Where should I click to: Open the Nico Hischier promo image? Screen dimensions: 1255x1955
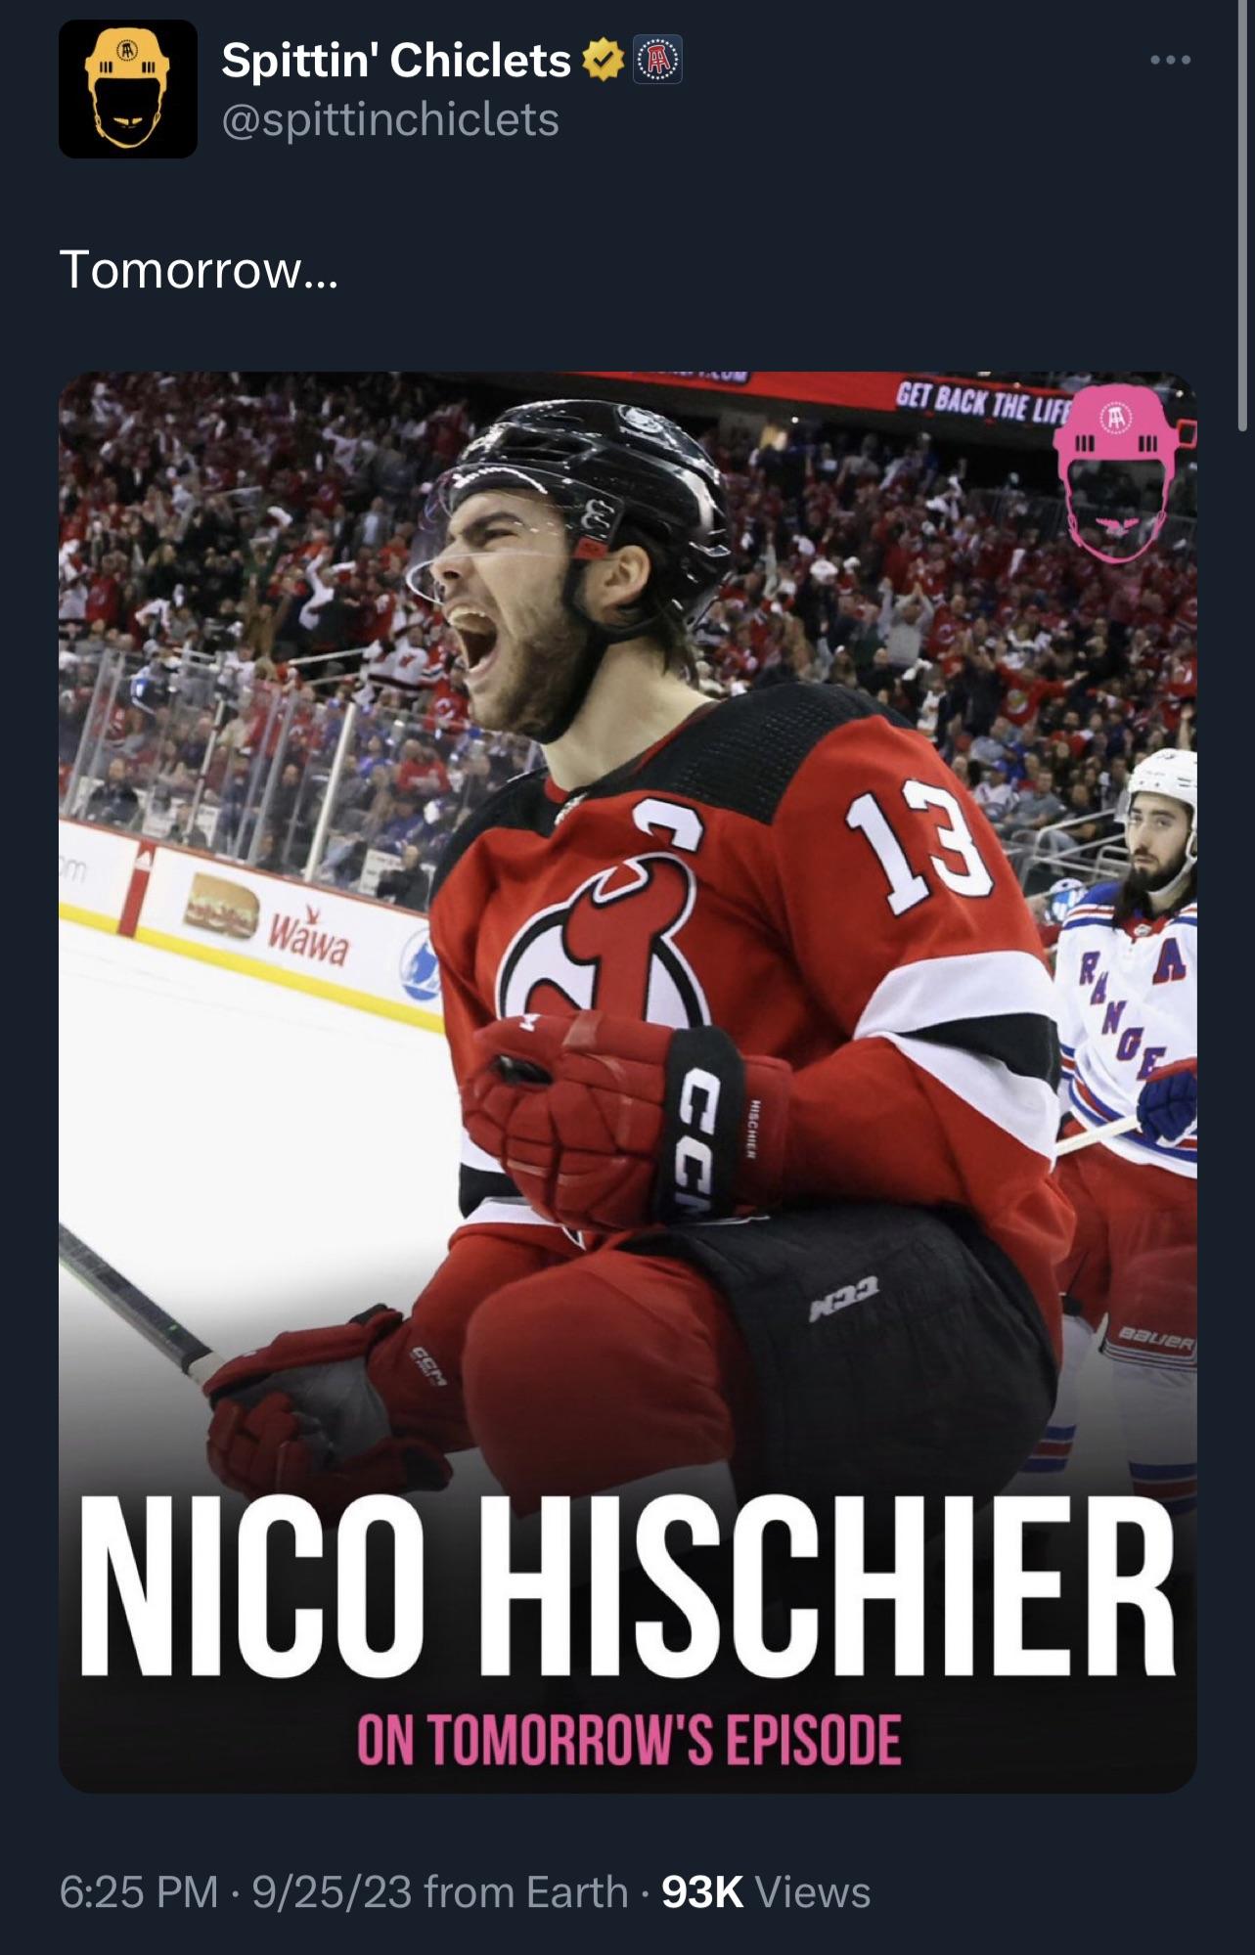[628, 1082]
